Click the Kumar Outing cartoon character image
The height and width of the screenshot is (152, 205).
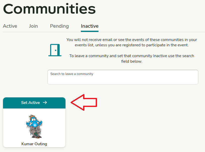(x=34, y=126)
